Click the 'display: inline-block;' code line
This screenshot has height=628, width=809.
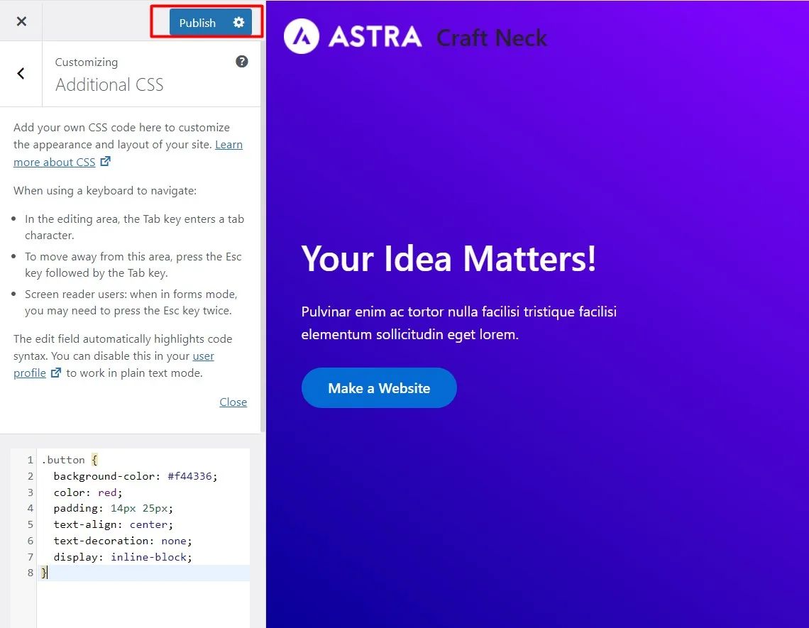(x=123, y=557)
